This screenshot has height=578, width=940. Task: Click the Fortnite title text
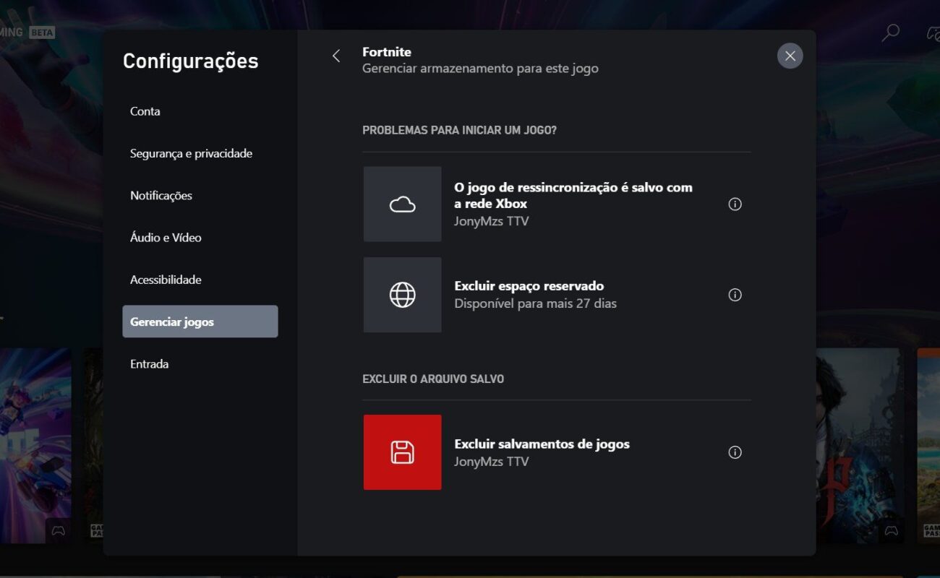[387, 52]
